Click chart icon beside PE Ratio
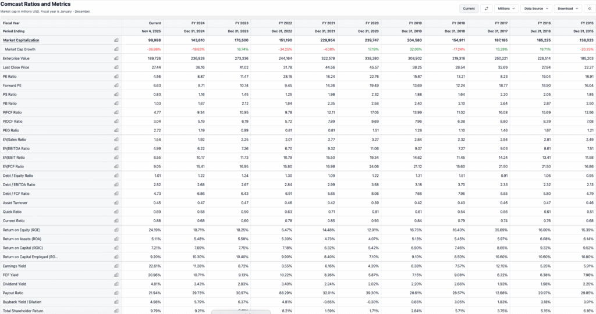 (x=116, y=76)
